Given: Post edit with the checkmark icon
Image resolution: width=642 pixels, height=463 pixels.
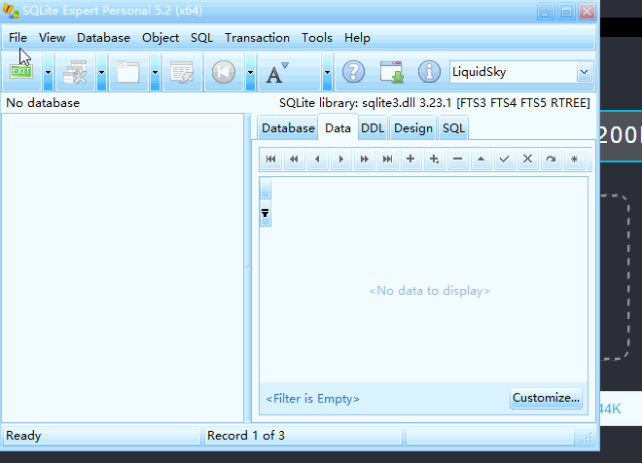Looking at the screenshot, I should tap(505, 159).
